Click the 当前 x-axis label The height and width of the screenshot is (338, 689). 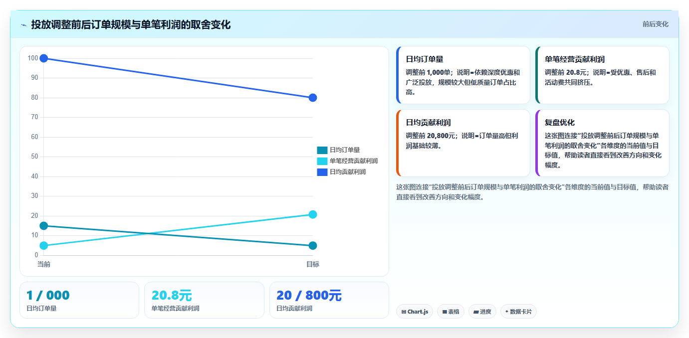point(44,264)
